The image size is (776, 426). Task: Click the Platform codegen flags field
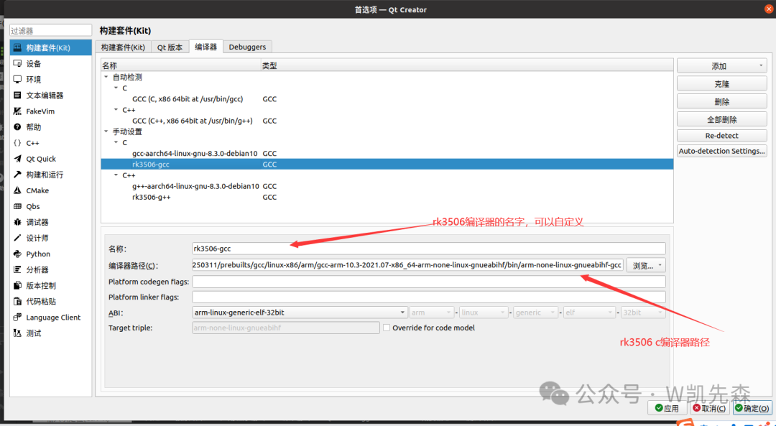(428, 282)
